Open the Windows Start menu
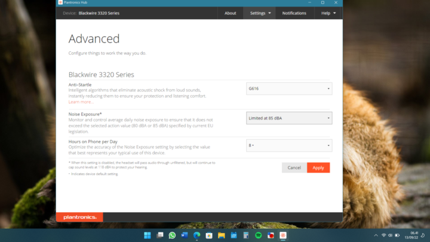This screenshot has width=430, height=242. pyautogui.click(x=148, y=235)
